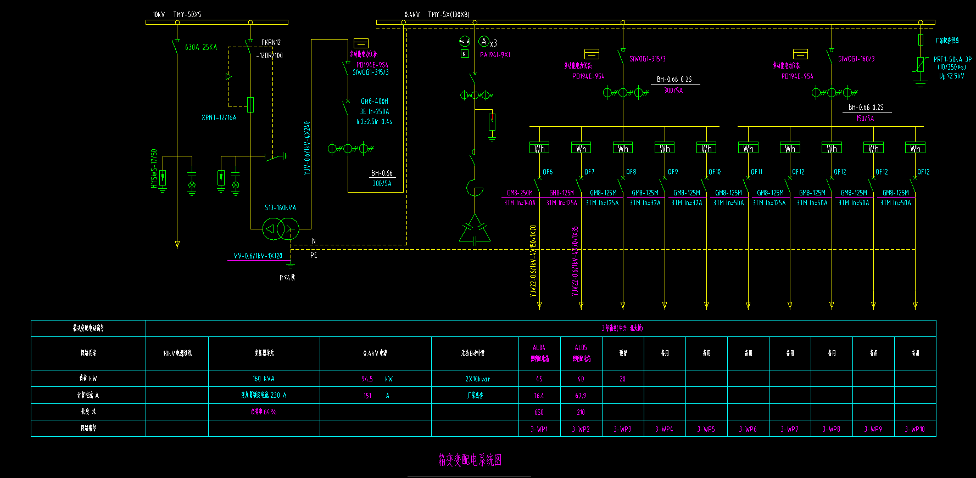Select the 160 kVA table cell

tap(264, 379)
